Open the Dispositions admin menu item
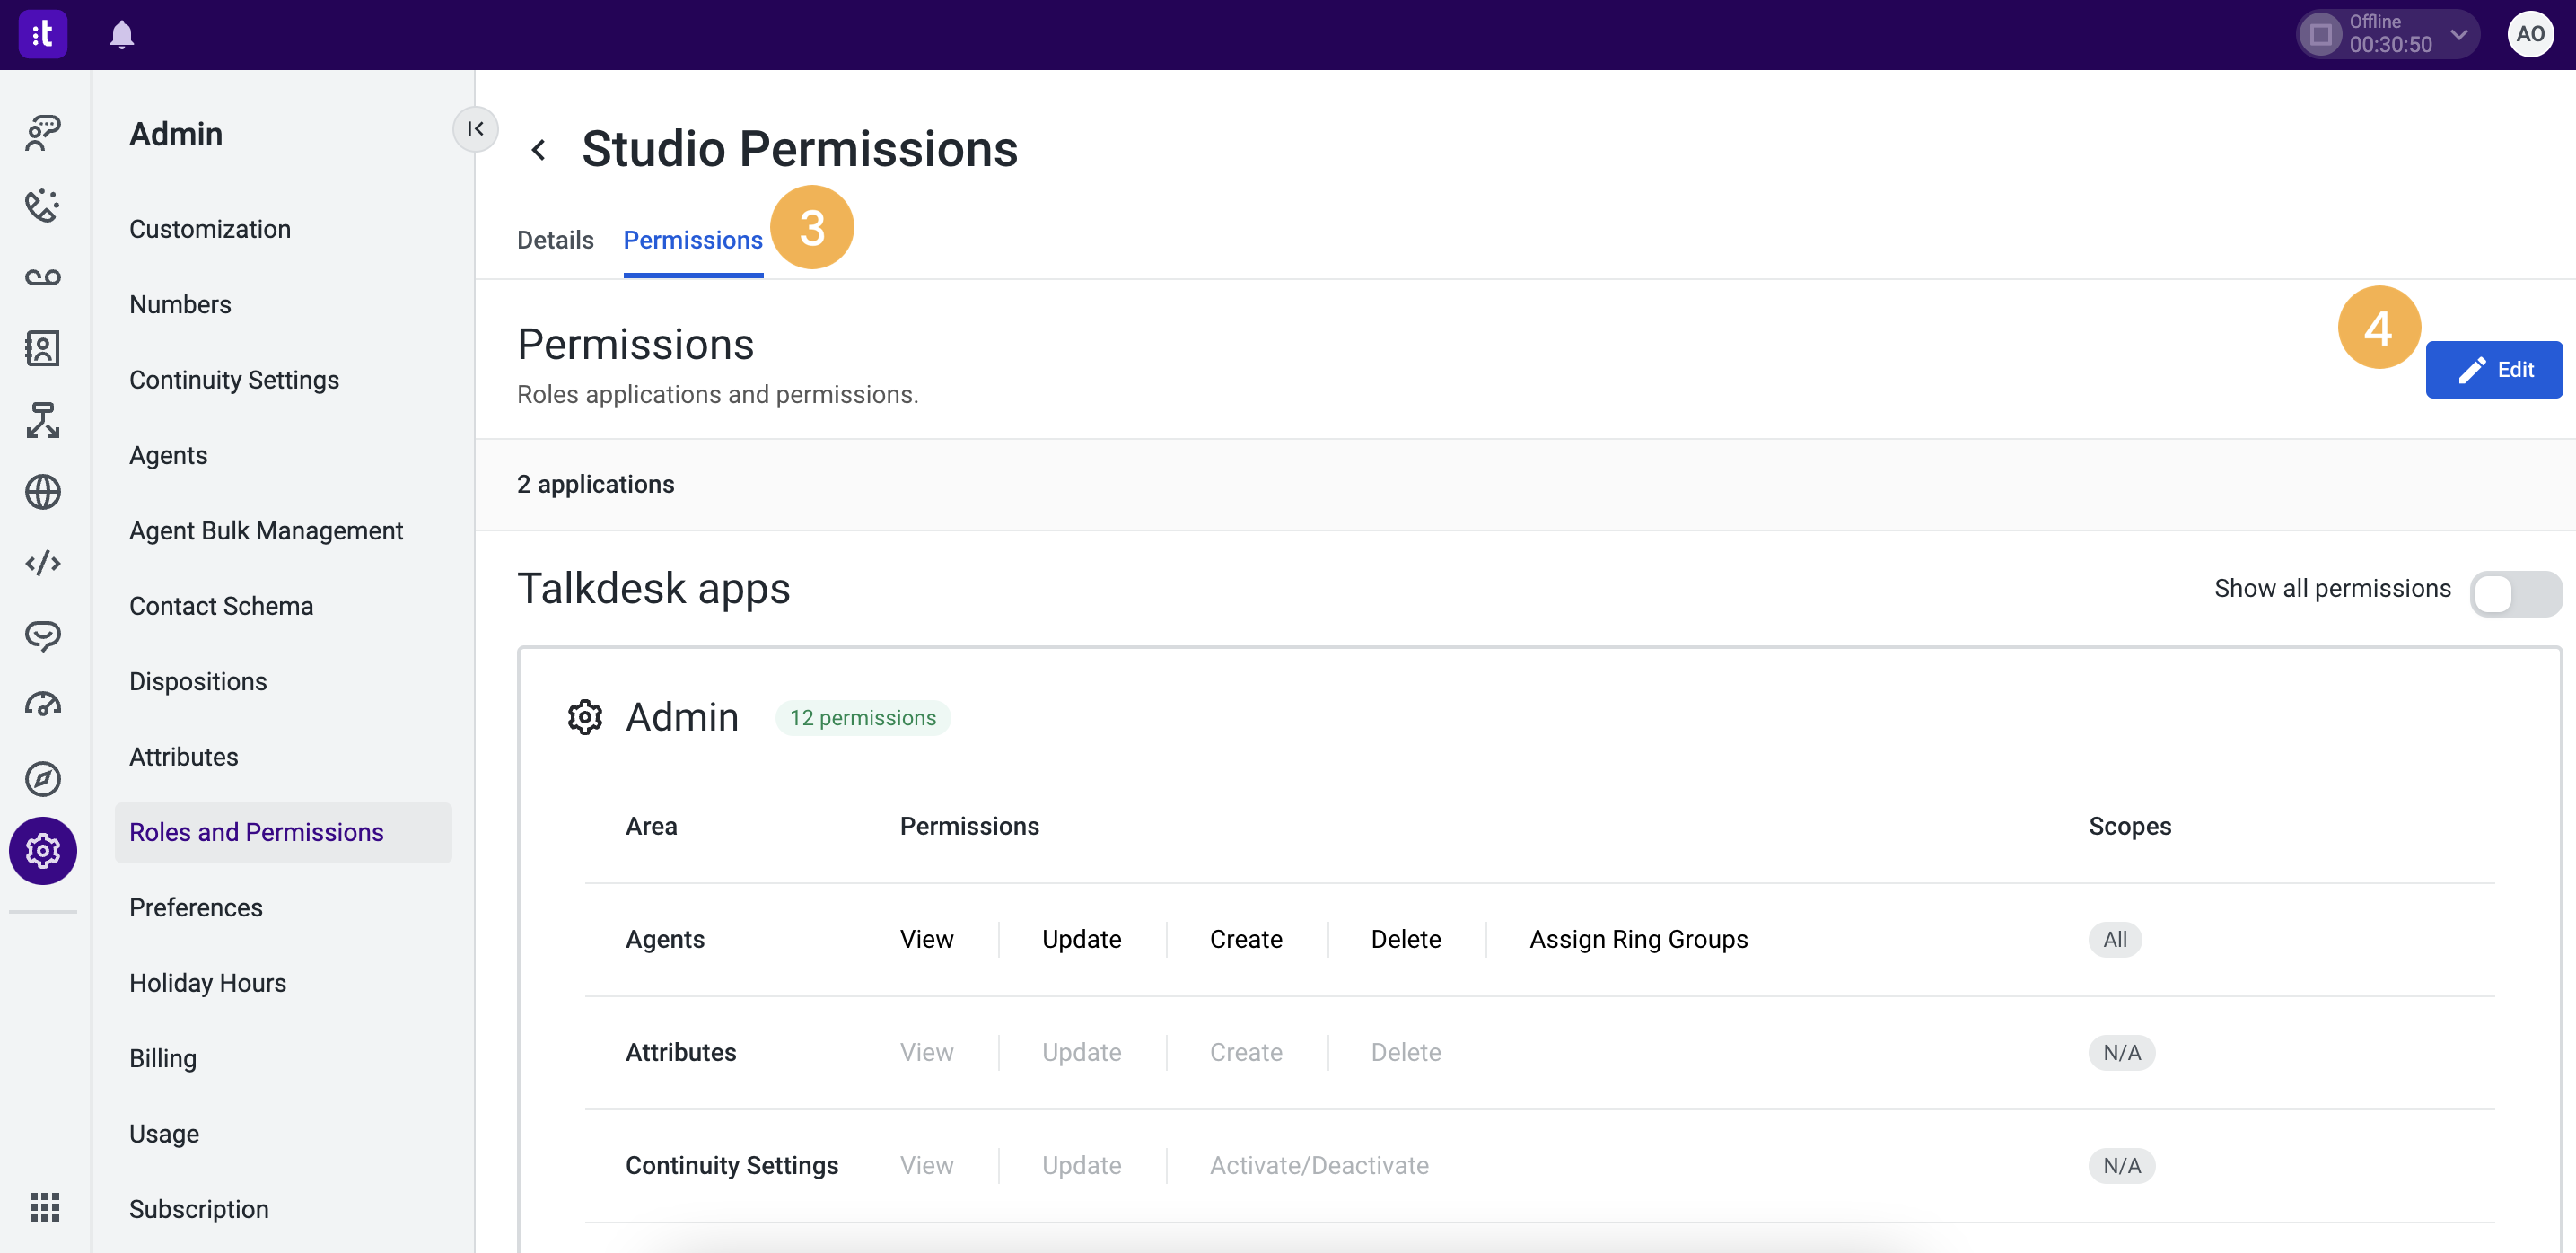This screenshot has height=1253, width=2576. click(198, 681)
